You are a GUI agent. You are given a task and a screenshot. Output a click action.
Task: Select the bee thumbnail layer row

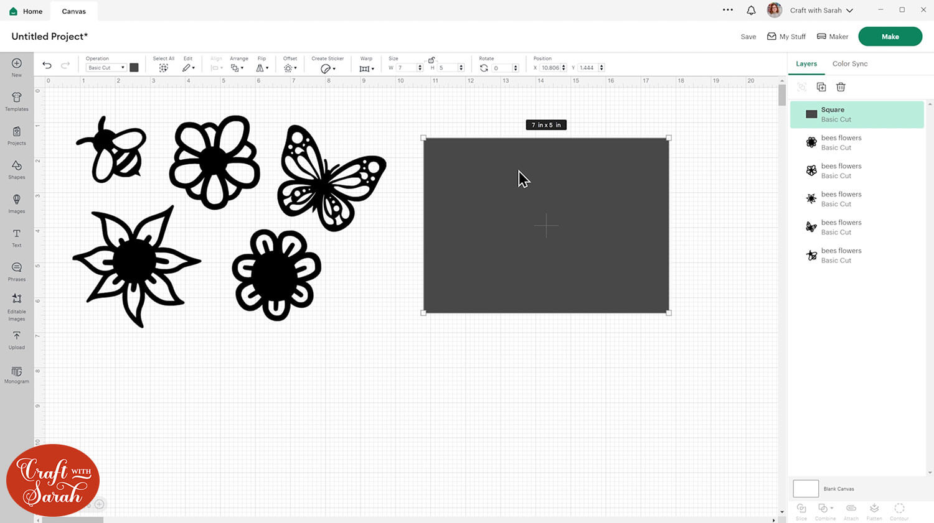(x=857, y=256)
